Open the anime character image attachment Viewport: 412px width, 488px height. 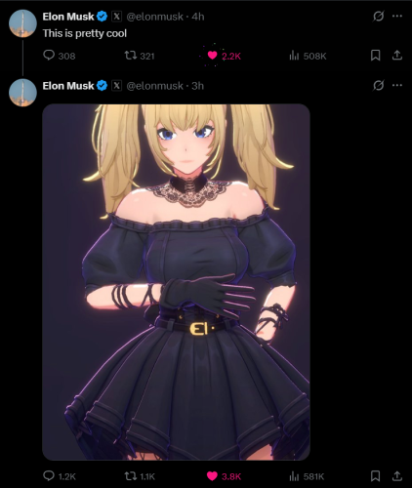pyautogui.click(x=176, y=282)
